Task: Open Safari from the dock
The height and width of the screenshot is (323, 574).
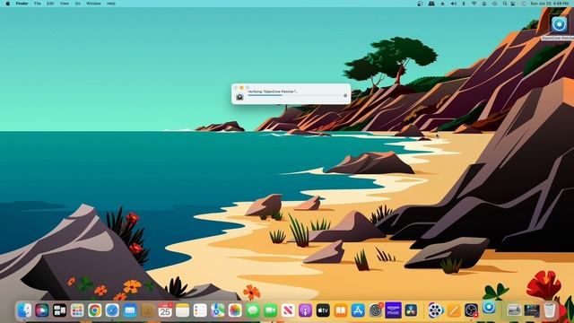Action: [112, 310]
